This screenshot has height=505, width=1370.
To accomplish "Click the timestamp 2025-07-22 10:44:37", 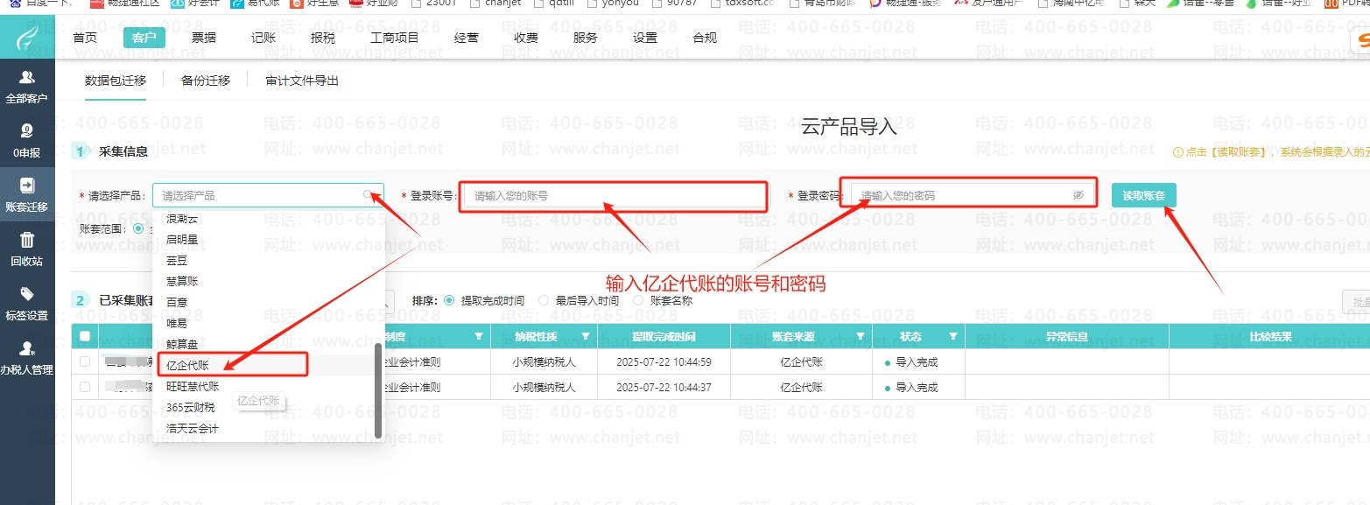I will pos(664,388).
